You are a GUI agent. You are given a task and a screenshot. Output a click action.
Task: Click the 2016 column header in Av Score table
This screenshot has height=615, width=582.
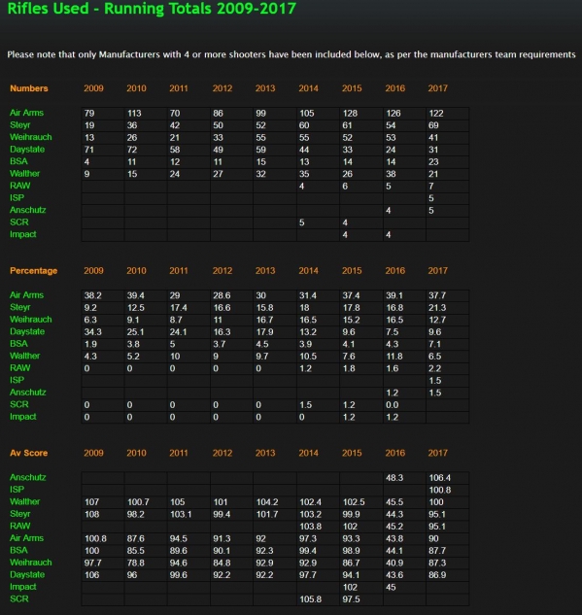(x=394, y=453)
